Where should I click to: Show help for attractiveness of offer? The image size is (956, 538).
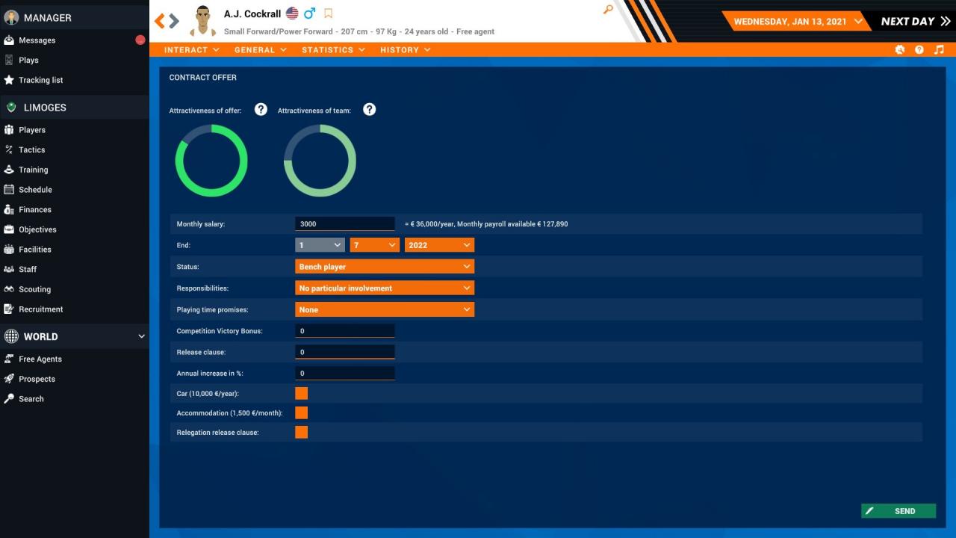click(261, 110)
